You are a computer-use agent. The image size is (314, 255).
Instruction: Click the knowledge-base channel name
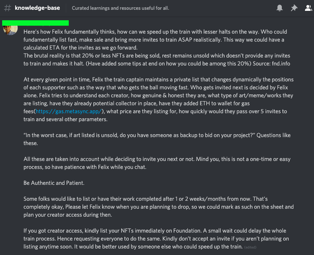37,8
